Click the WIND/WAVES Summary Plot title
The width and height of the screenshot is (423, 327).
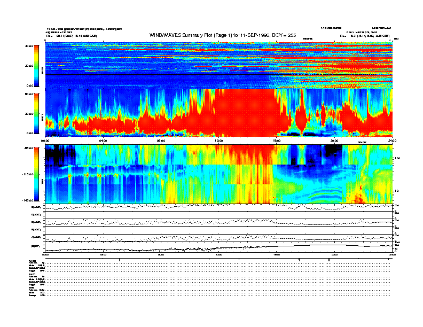click(223, 35)
